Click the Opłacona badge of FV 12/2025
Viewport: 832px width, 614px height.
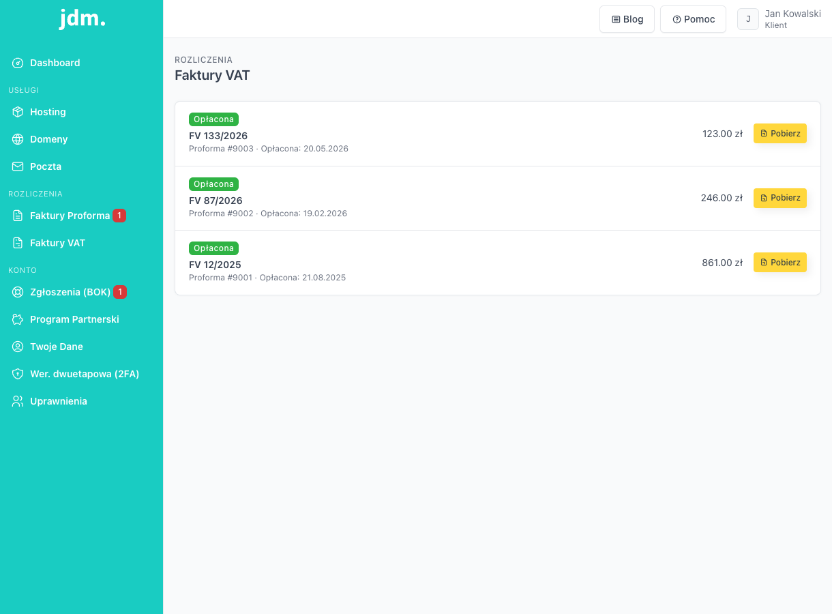tap(213, 248)
